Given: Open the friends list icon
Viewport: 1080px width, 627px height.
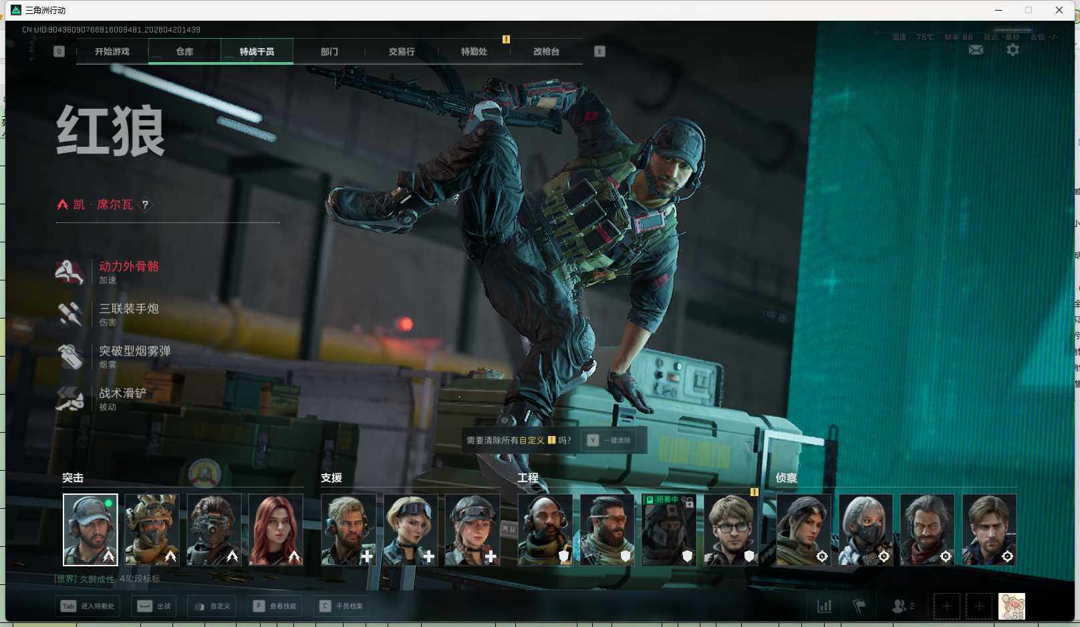Looking at the screenshot, I should (x=900, y=606).
